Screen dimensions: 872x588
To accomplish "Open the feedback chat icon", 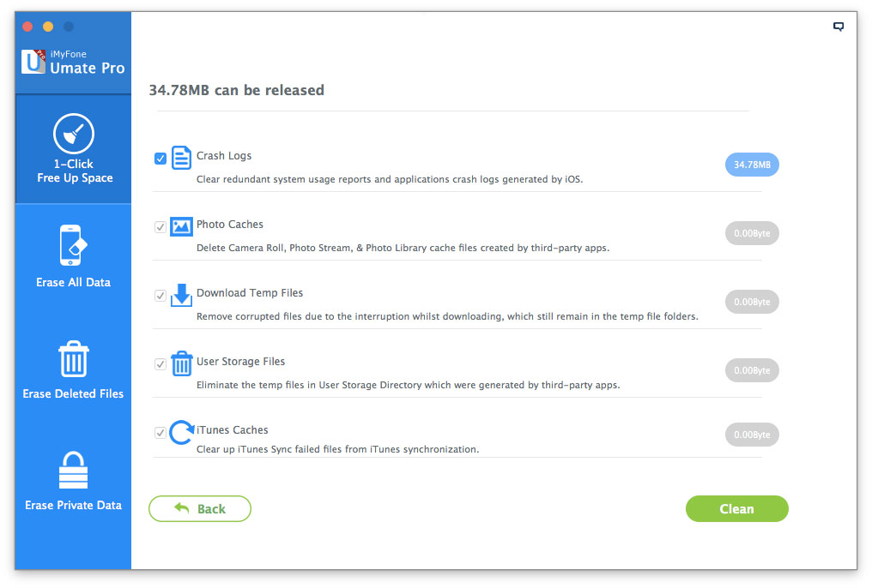I will click(x=839, y=27).
